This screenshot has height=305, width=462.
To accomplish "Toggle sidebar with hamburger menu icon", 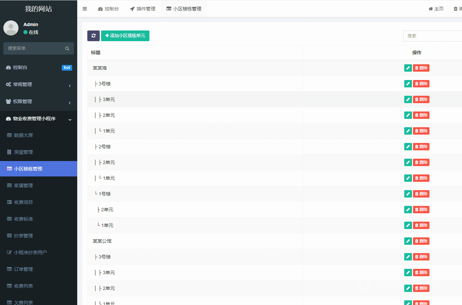I will (85, 9).
